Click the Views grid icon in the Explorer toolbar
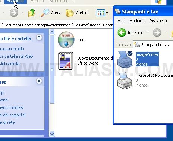Screen dimensions: 173x141 click(x=101, y=13)
